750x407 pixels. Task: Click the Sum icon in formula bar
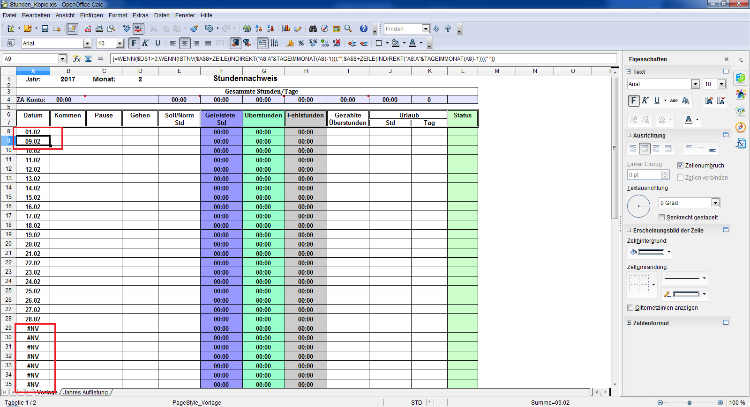(89, 59)
